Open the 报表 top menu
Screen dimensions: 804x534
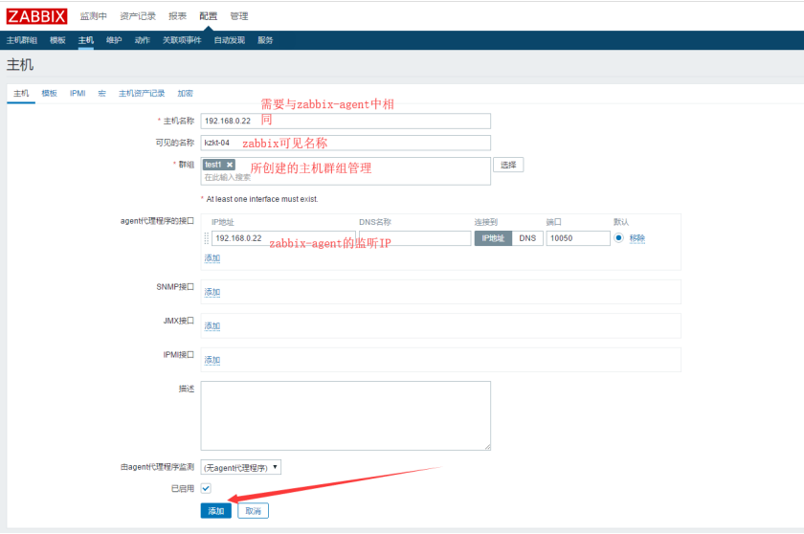click(x=177, y=16)
